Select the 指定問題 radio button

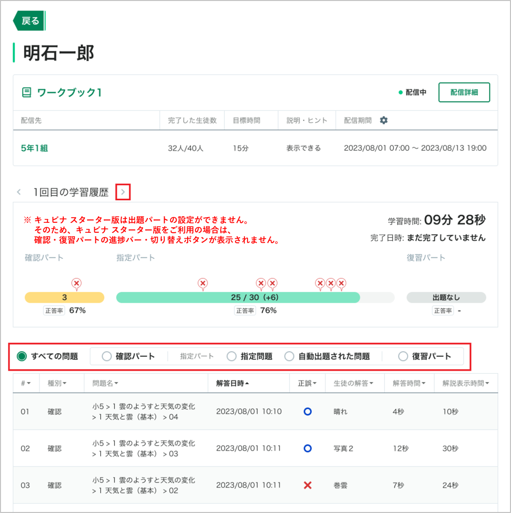pos(232,356)
